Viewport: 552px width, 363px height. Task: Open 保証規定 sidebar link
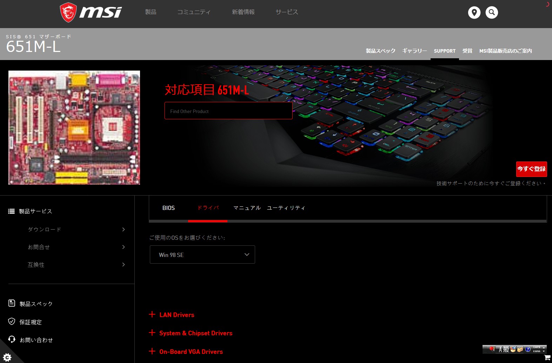pyautogui.click(x=31, y=322)
